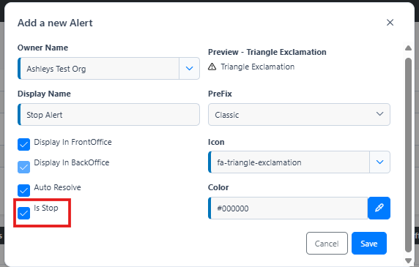Click the Display In FrontOffice label
The image size is (419, 267).
click(x=73, y=142)
